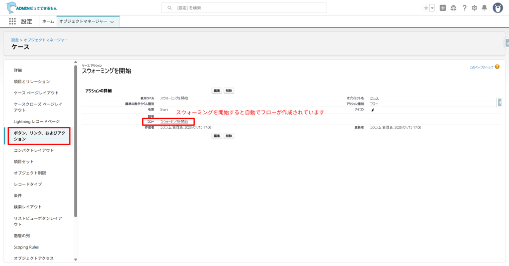This screenshot has height=266, width=509.
Task: Select ボタン、リンク、およびアクション in sidebar
Action: pos(40,136)
